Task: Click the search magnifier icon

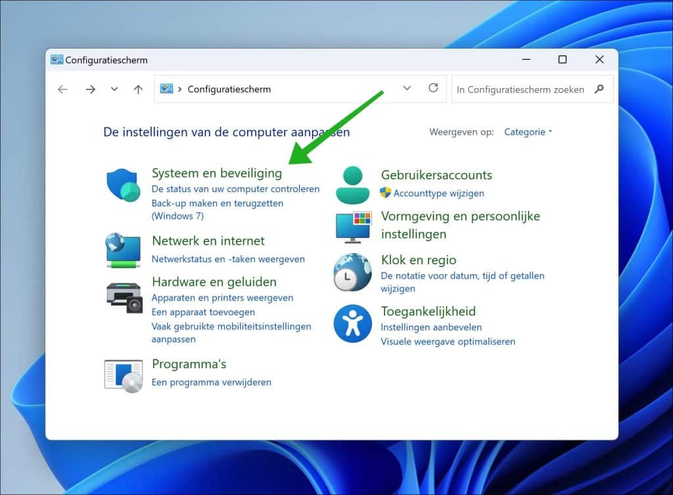Action: [599, 89]
